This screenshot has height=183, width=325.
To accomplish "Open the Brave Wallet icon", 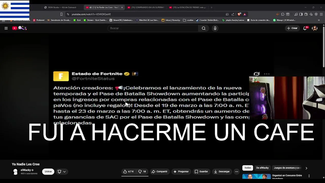I will pos(306,14).
